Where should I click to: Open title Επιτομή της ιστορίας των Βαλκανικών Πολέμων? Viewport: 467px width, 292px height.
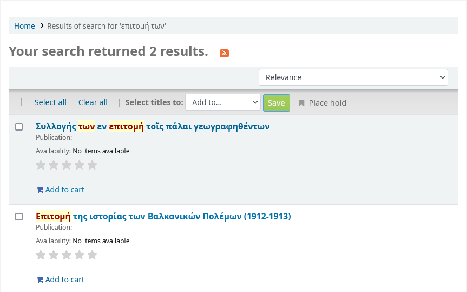(x=163, y=217)
